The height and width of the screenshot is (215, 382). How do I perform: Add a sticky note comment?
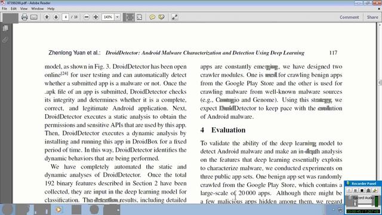tap(152, 17)
